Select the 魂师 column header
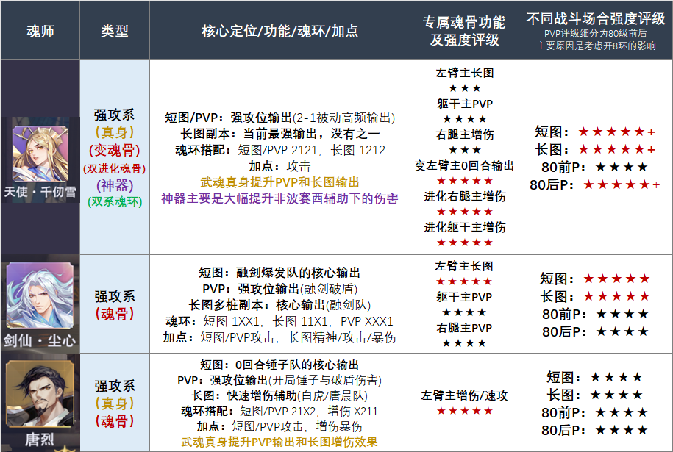Image resolution: width=673 pixels, height=452 pixels. (40, 31)
